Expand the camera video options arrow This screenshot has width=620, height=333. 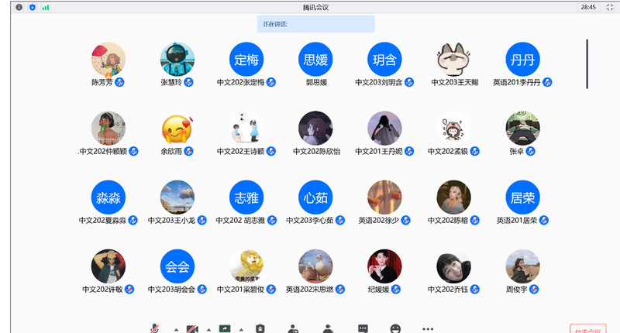tap(208, 329)
